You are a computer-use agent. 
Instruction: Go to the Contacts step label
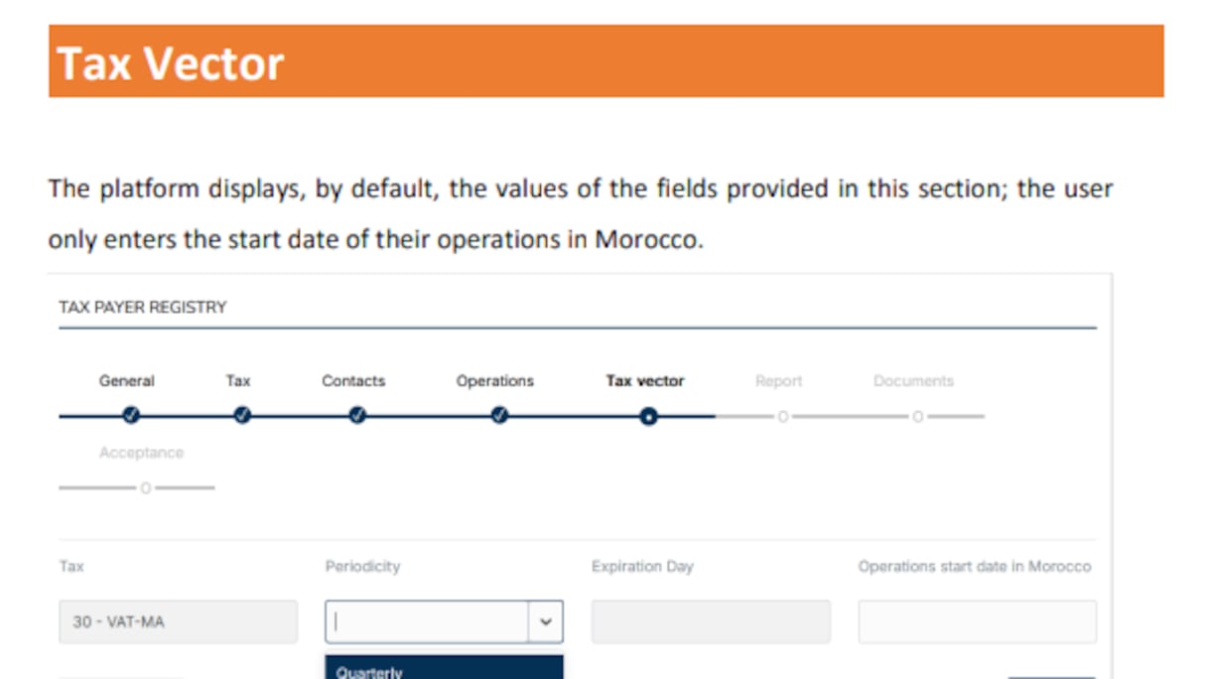tap(353, 381)
